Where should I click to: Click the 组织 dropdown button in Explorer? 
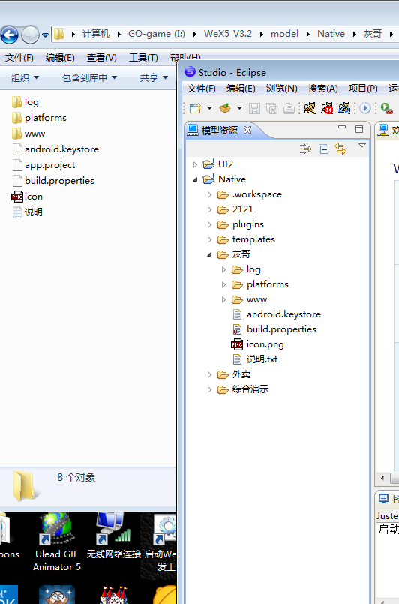25,77
